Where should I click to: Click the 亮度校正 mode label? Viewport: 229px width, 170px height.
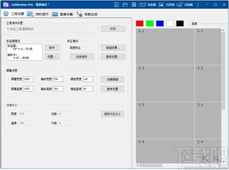(x=75, y=48)
